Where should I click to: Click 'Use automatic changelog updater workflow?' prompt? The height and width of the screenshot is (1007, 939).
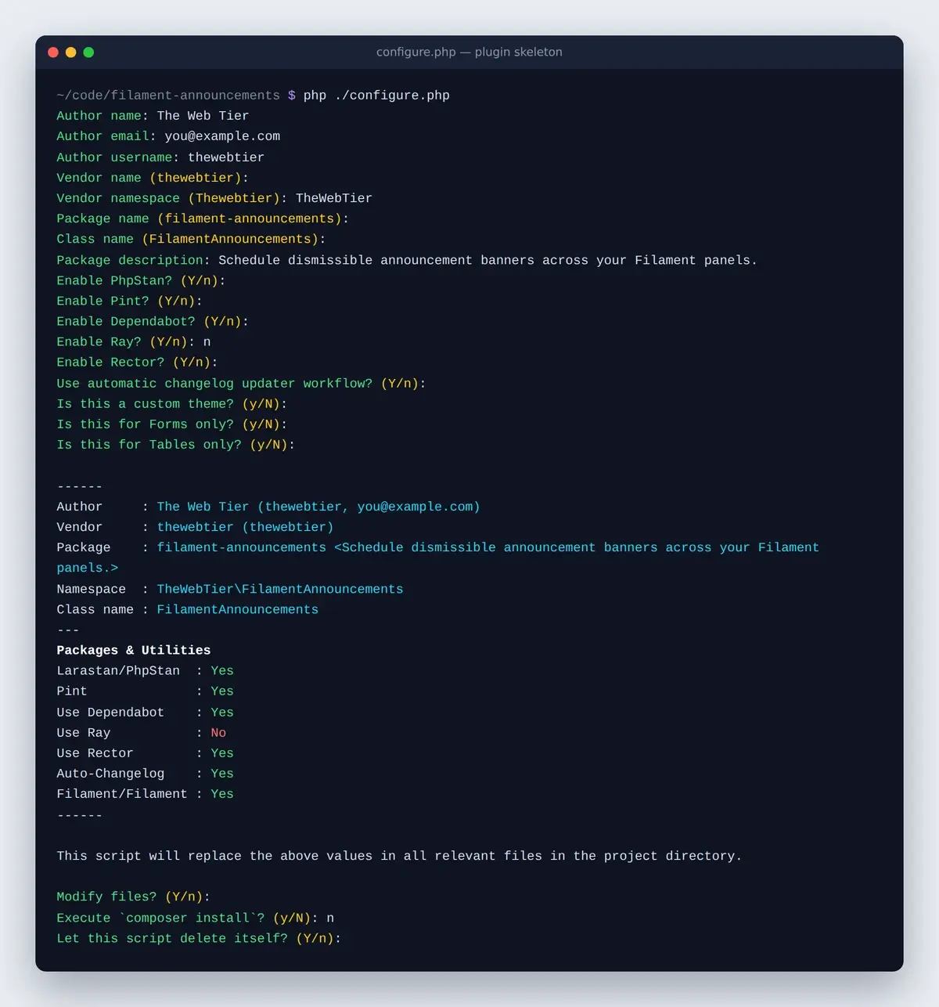point(241,384)
